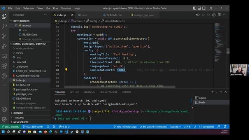
Task: Close the terminal panel
Action: click(x=226, y=92)
